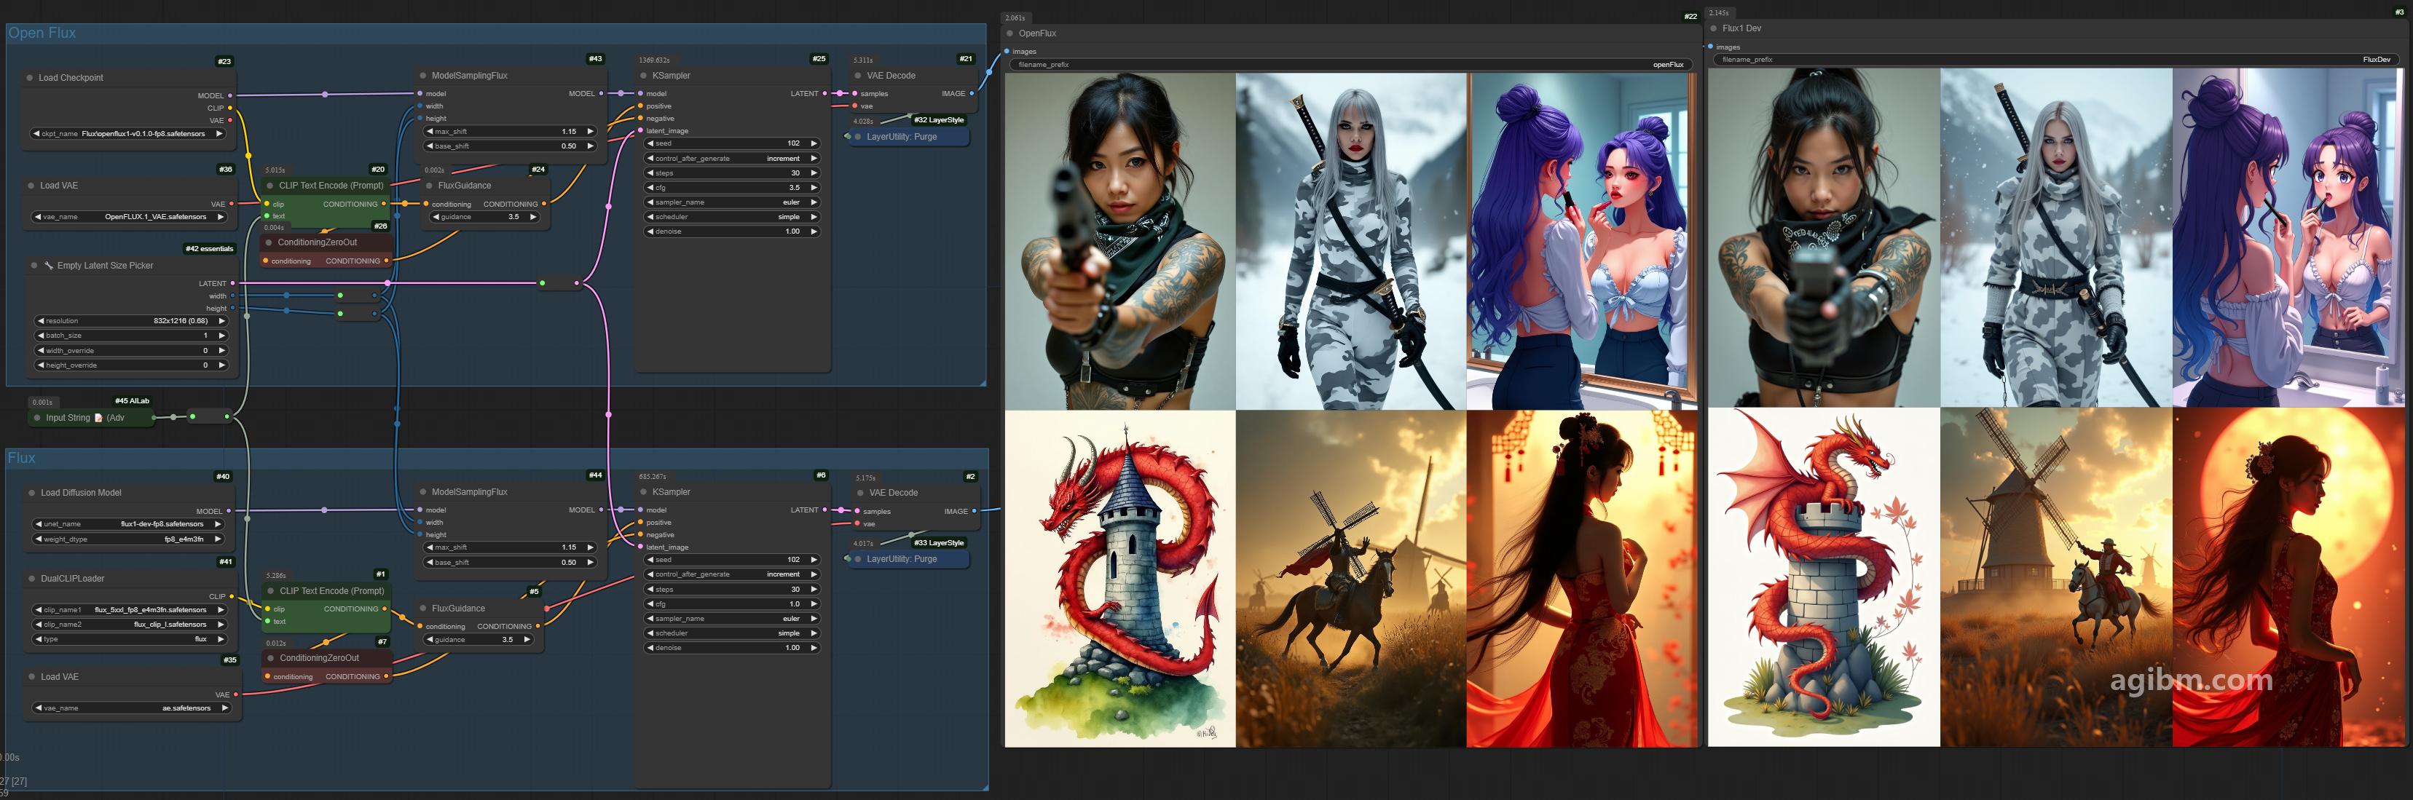Click the samples input port on VAE Decode #21
The width and height of the screenshot is (2413, 800).
[855, 94]
